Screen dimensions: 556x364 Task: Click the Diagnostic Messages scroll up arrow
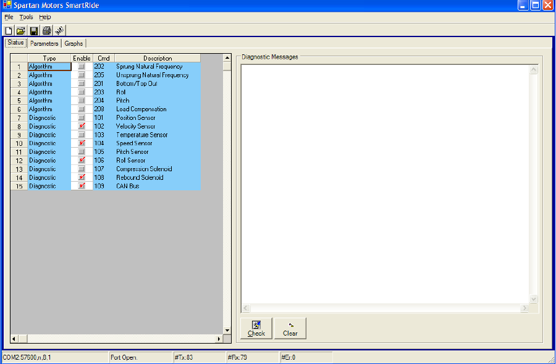(x=534, y=70)
